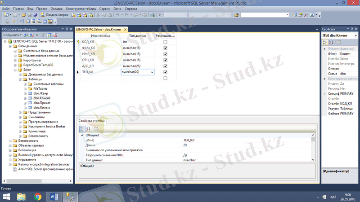Click the Find in Files icon
Viewport: 360px width, 202px height.
tap(237, 15)
